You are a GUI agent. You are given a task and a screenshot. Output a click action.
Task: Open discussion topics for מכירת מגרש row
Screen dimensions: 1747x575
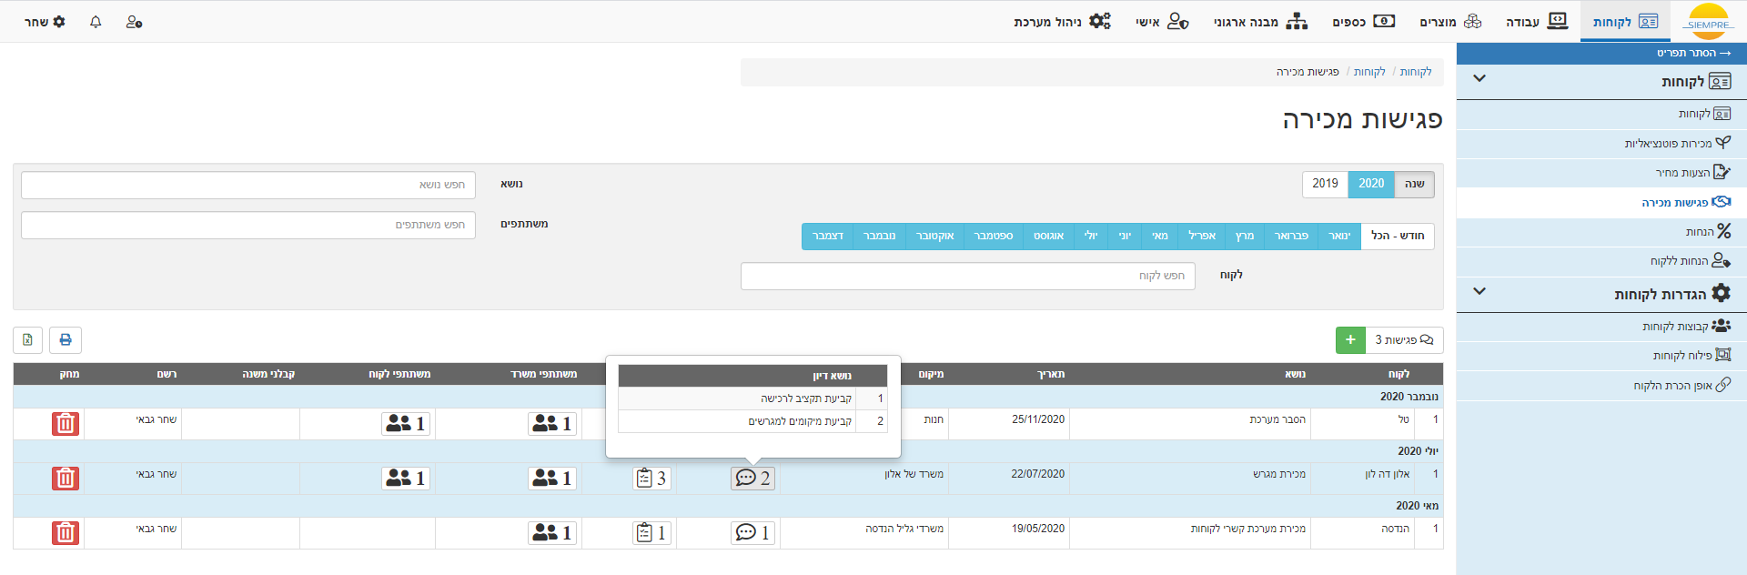752,479
